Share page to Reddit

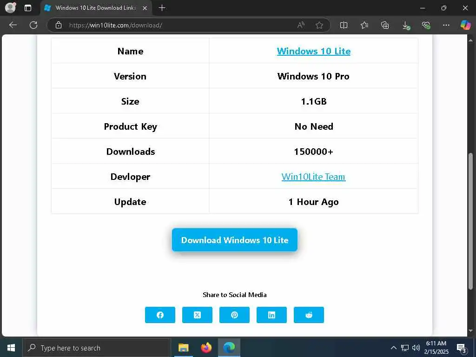tap(309, 315)
